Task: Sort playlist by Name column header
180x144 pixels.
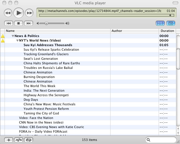Action: pos(57,31)
